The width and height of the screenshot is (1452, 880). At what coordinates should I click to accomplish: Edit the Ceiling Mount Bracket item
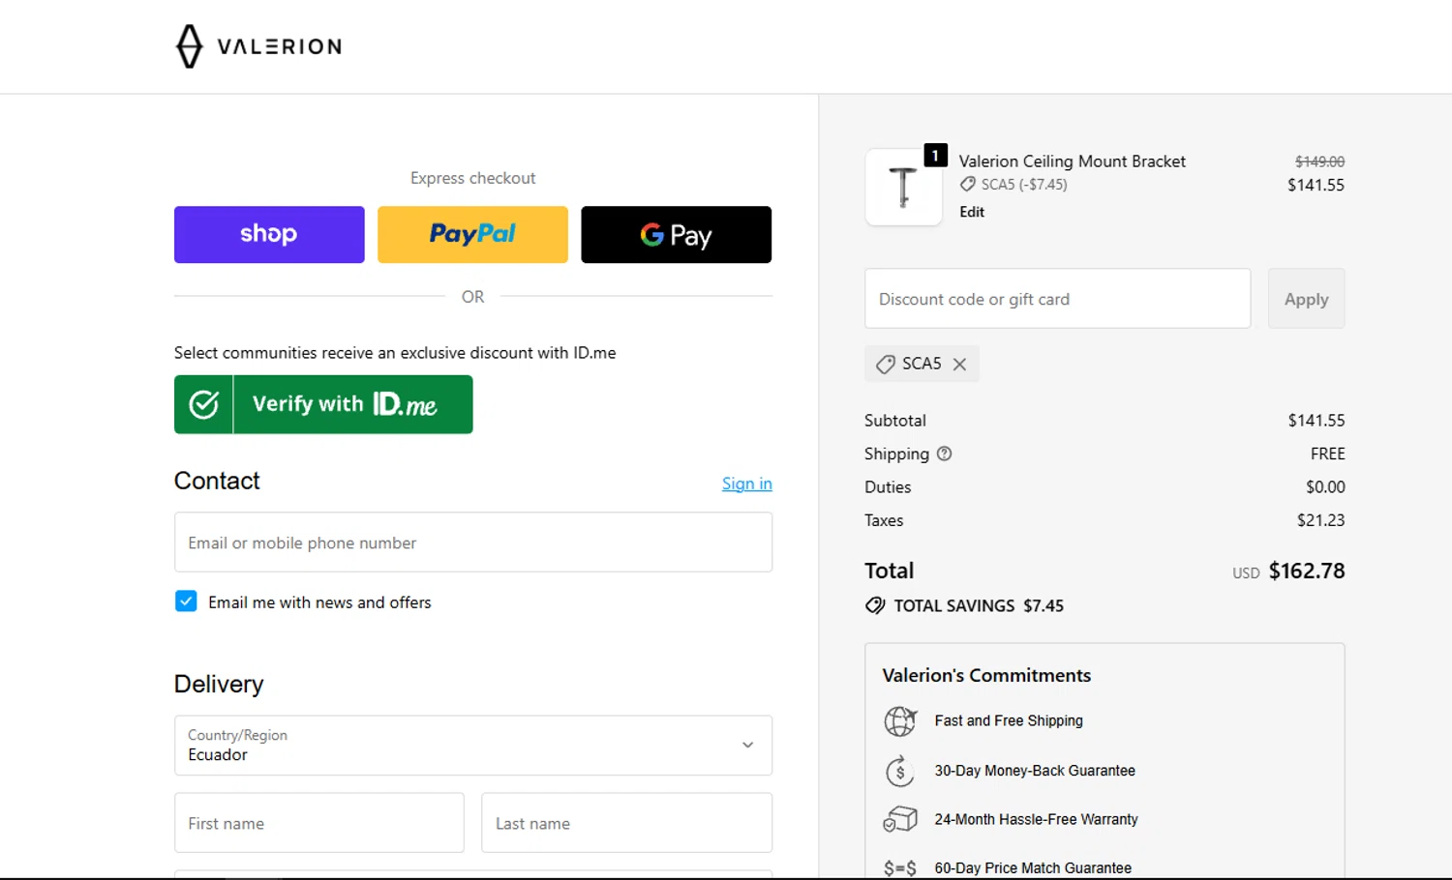point(972,212)
